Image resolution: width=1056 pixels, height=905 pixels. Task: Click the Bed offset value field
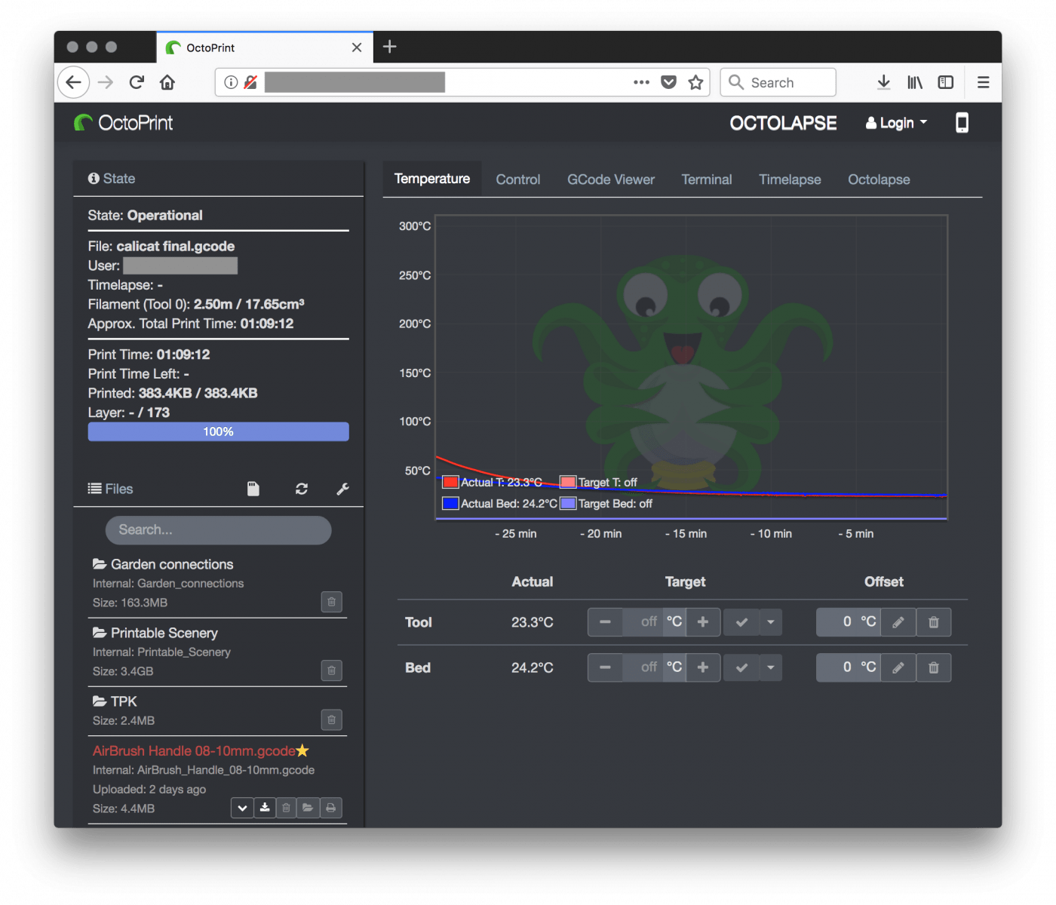pyautogui.click(x=837, y=667)
